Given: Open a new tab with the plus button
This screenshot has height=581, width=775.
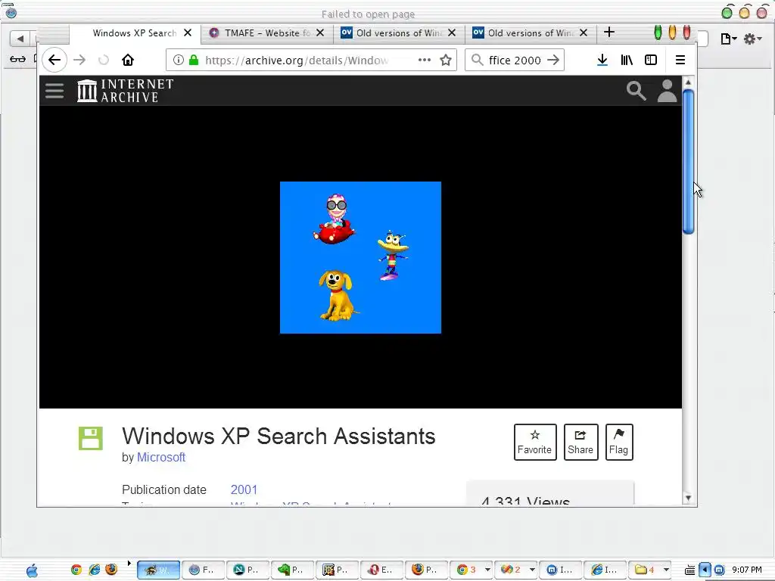Looking at the screenshot, I should (609, 32).
